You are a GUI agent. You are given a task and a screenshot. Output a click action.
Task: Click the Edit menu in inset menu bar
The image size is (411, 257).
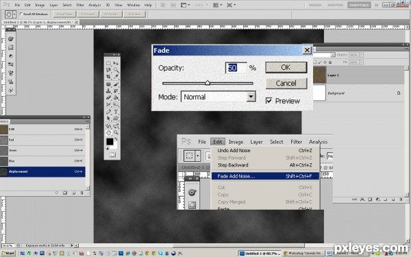[218, 142]
